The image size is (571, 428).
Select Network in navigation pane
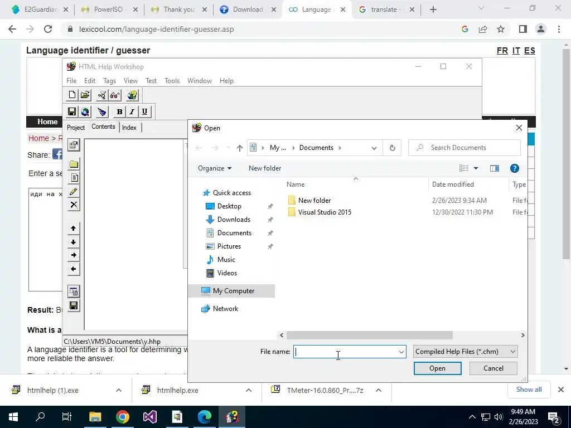click(225, 309)
